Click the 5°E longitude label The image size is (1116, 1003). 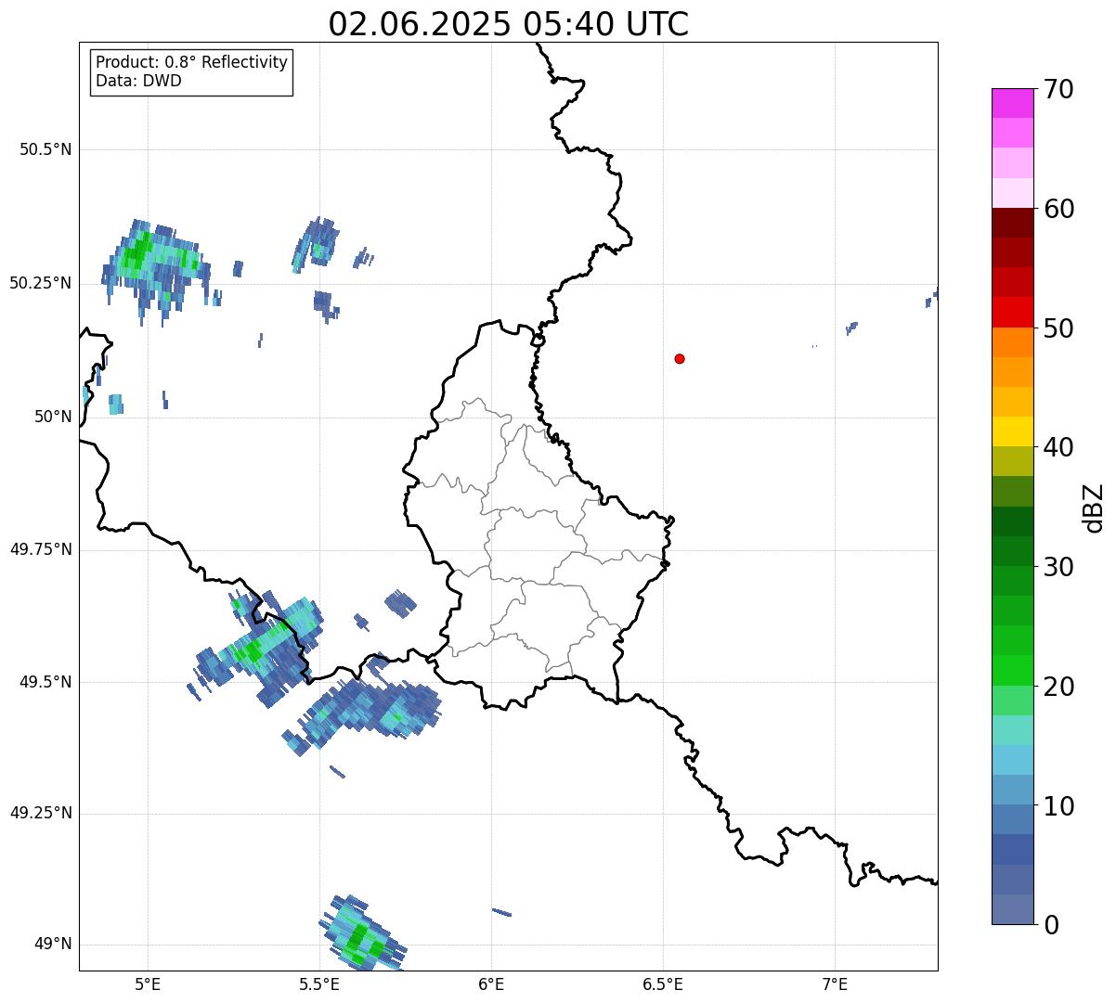coord(148,984)
